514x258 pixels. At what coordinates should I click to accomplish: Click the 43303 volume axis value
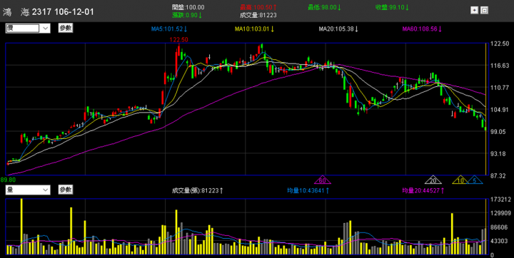500,241
